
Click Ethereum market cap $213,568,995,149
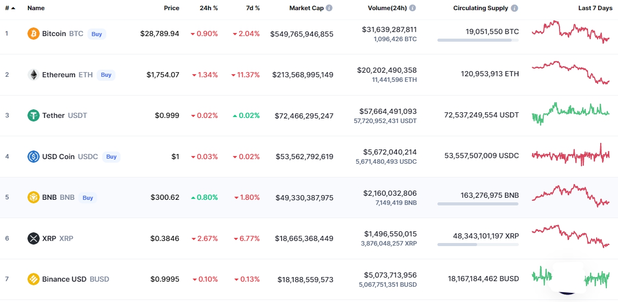(303, 75)
